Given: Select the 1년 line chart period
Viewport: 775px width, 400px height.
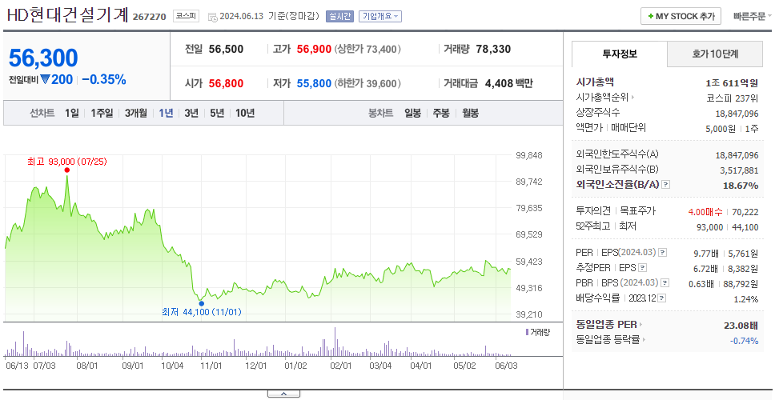Looking at the screenshot, I should coord(166,113).
